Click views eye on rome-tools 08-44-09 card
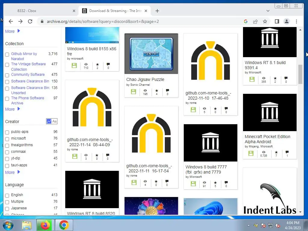Image resolution: width=308 pixels, height=231 pixels. 86,155
